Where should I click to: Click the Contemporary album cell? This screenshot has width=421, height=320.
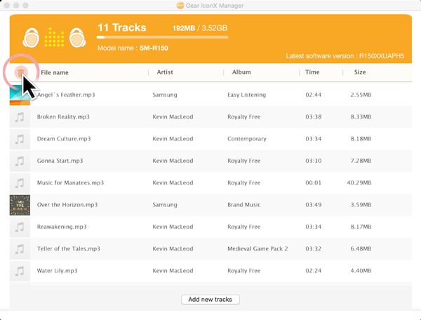click(x=247, y=139)
